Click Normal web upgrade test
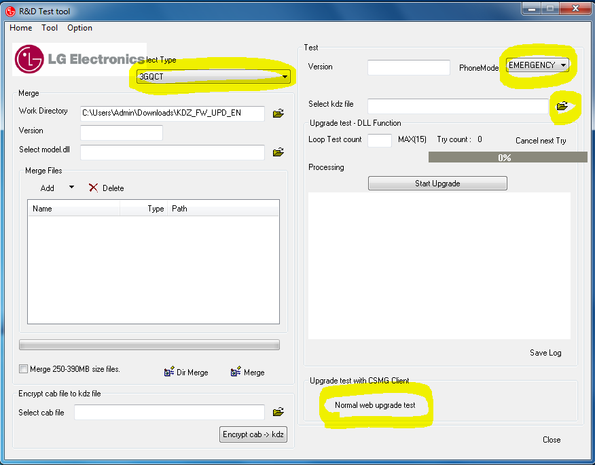595x465 pixels. [x=375, y=405]
